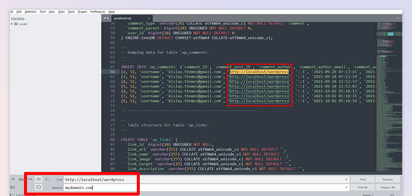Select the jamaboxed.sql tab
This screenshot has width=412, height=196.
pos(131,18)
